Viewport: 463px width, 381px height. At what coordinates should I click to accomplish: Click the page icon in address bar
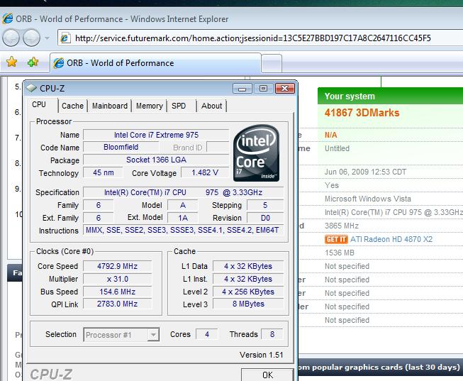[65, 38]
